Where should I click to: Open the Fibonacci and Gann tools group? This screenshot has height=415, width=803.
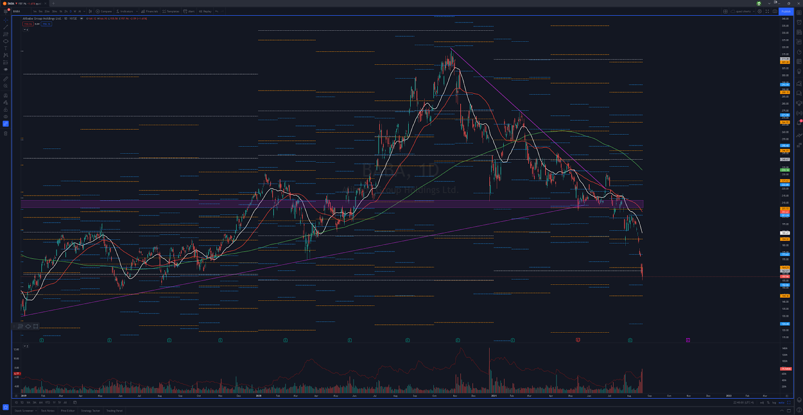(x=6, y=34)
